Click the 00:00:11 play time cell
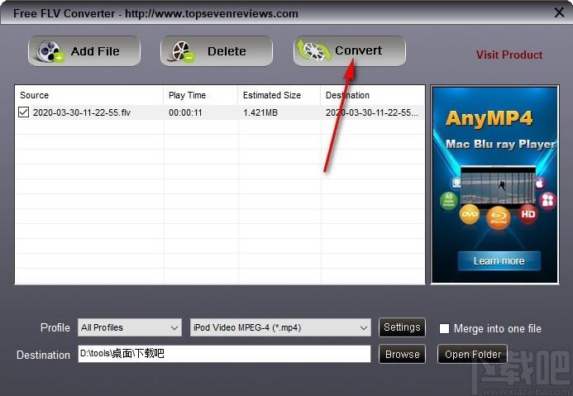The image size is (573, 396). (185, 112)
